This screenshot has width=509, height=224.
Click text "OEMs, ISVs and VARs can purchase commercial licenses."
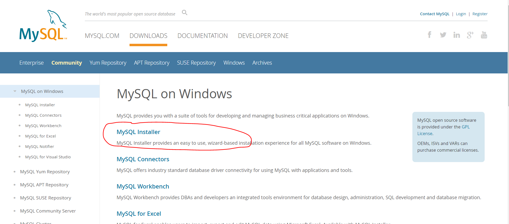pos(448,147)
